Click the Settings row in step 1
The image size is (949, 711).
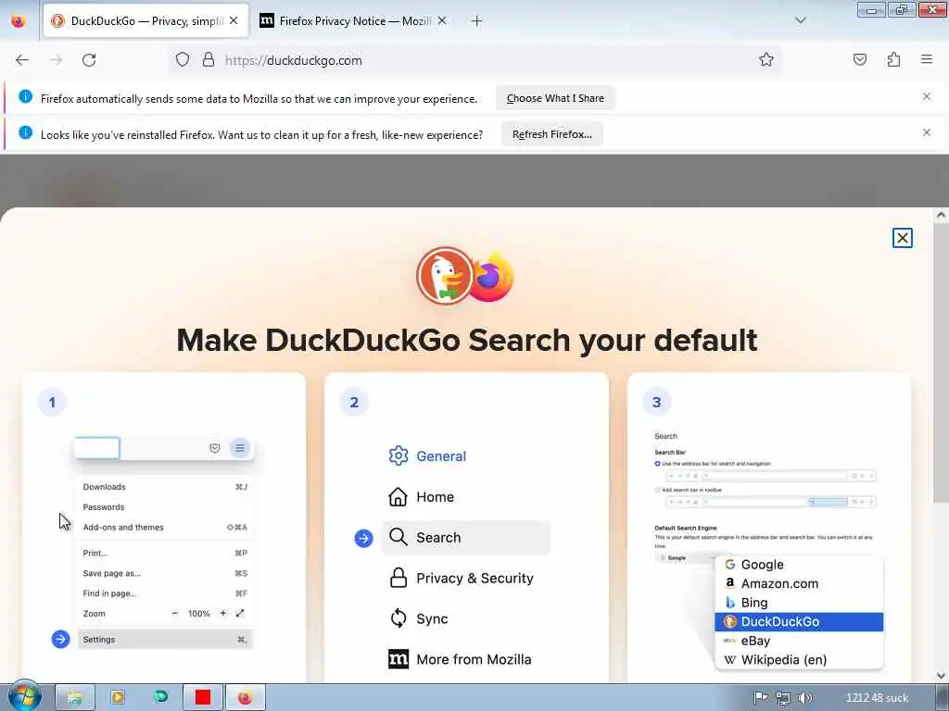(x=165, y=639)
